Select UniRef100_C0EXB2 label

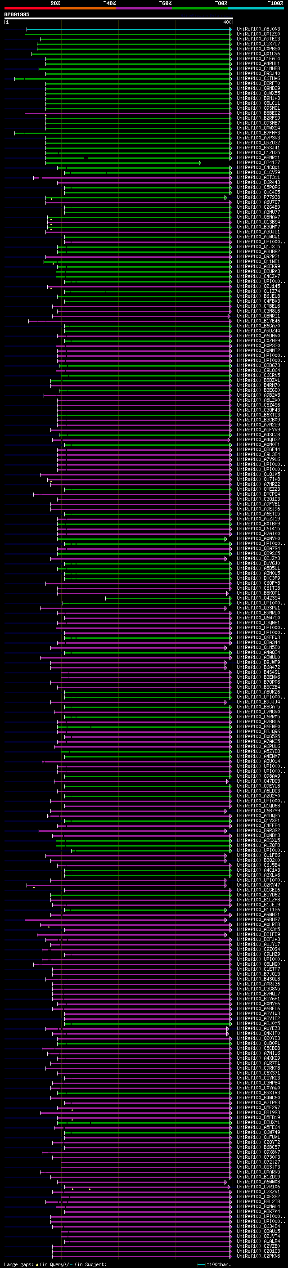click(258, 1196)
